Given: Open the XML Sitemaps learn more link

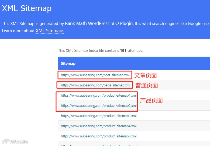Looking at the screenshot, I should pyautogui.click(x=50, y=31).
